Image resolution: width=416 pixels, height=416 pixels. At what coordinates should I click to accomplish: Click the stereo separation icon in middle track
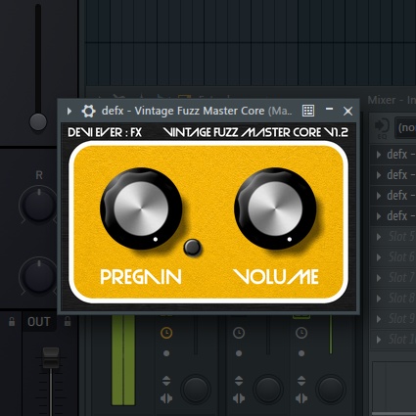(239, 398)
